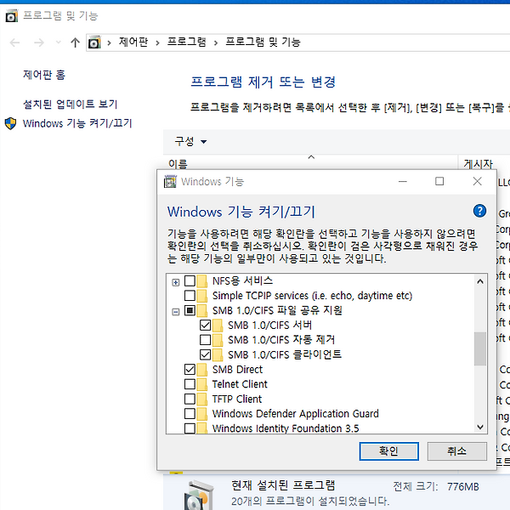Disable SMB Direct checkbox
Image resolution: width=510 pixels, height=510 pixels.
pyautogui.click(x=190, y=370)
